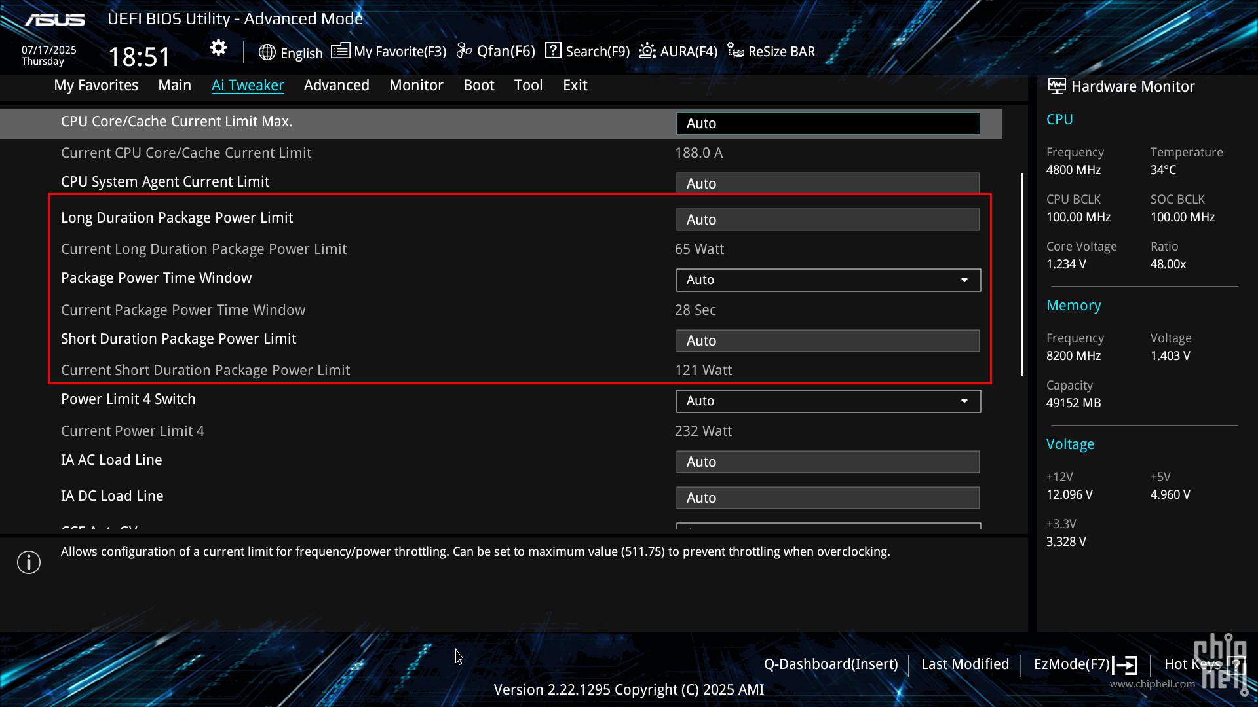The width and height of the screenshot is (1258, 707).
Task: Select IA DC Load Line label
Action: coord(112,496)
